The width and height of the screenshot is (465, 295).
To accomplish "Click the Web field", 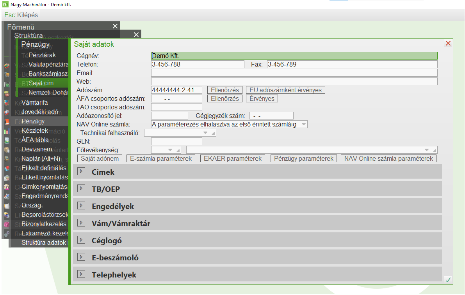I will click(294, 82).
